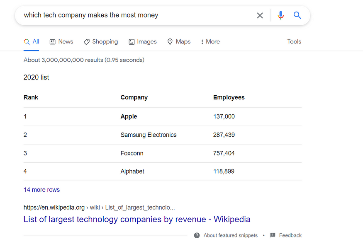Switch to the Images tab
The image size is (363, 249).
click(143, 42)
